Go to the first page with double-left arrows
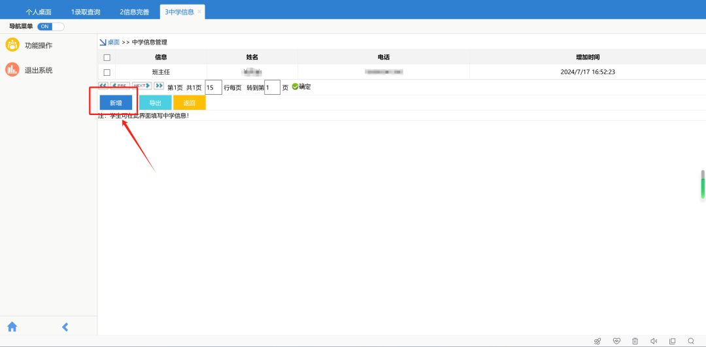This screenshot has width=706, height=347. [103, 86]
